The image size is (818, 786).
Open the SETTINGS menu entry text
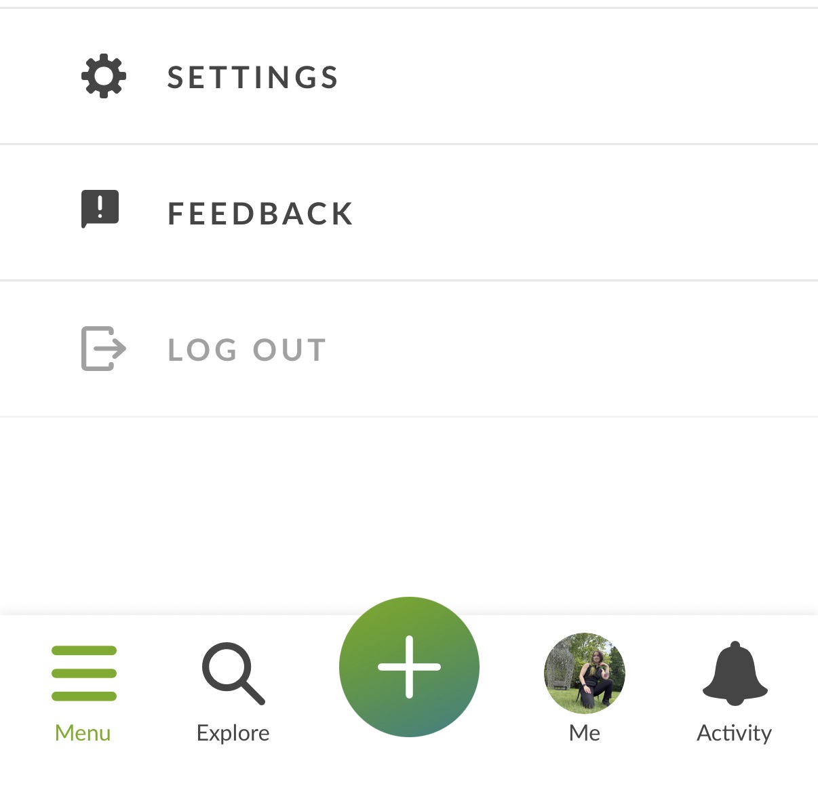(x=253, y=77)
